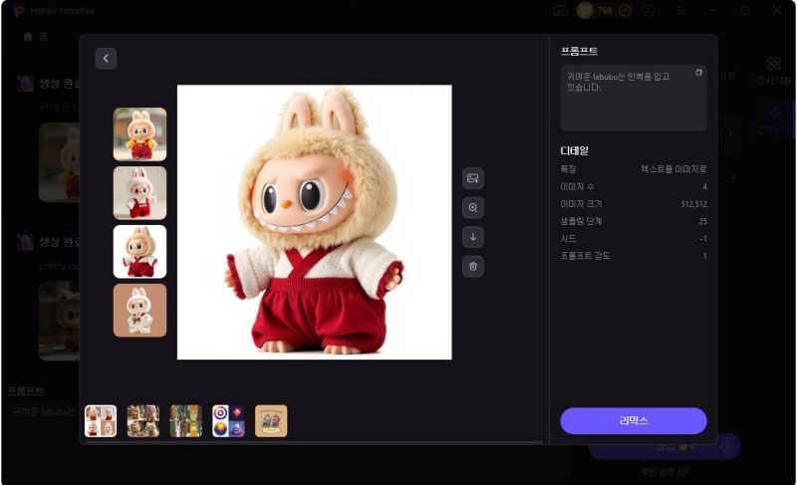This screenshot has height=485, width=797.
Task: Select the second thumbnail with white-hooded labubu
Action: tap(139, 193)
